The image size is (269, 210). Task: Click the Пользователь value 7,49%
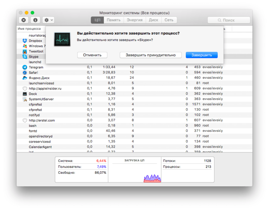(x=102, y=167)
